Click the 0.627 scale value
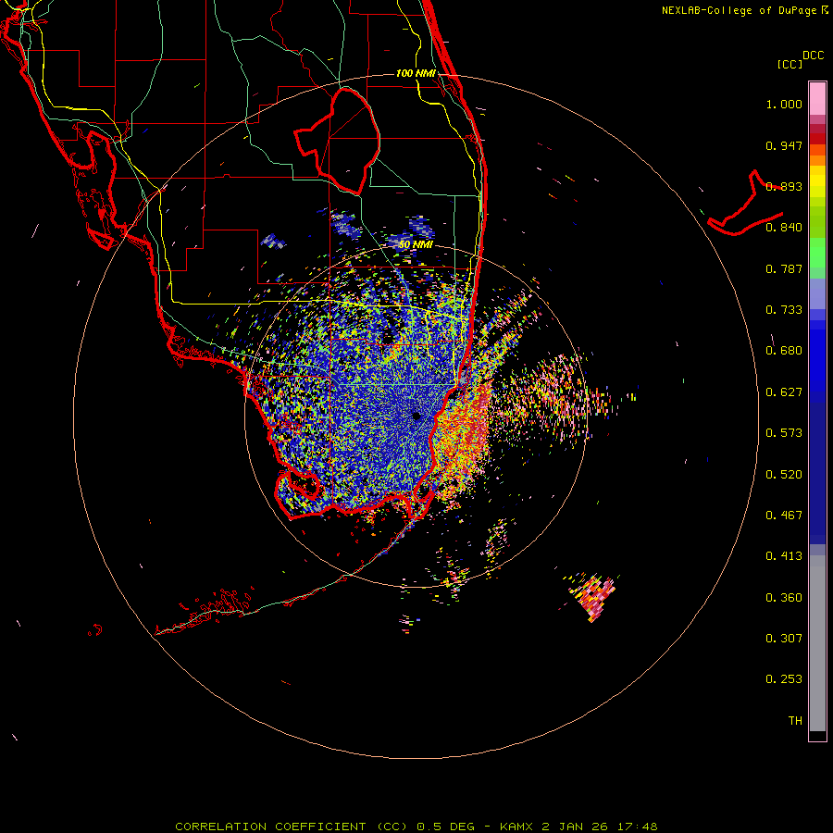This screenshot has height=833, width=833. 784,392
